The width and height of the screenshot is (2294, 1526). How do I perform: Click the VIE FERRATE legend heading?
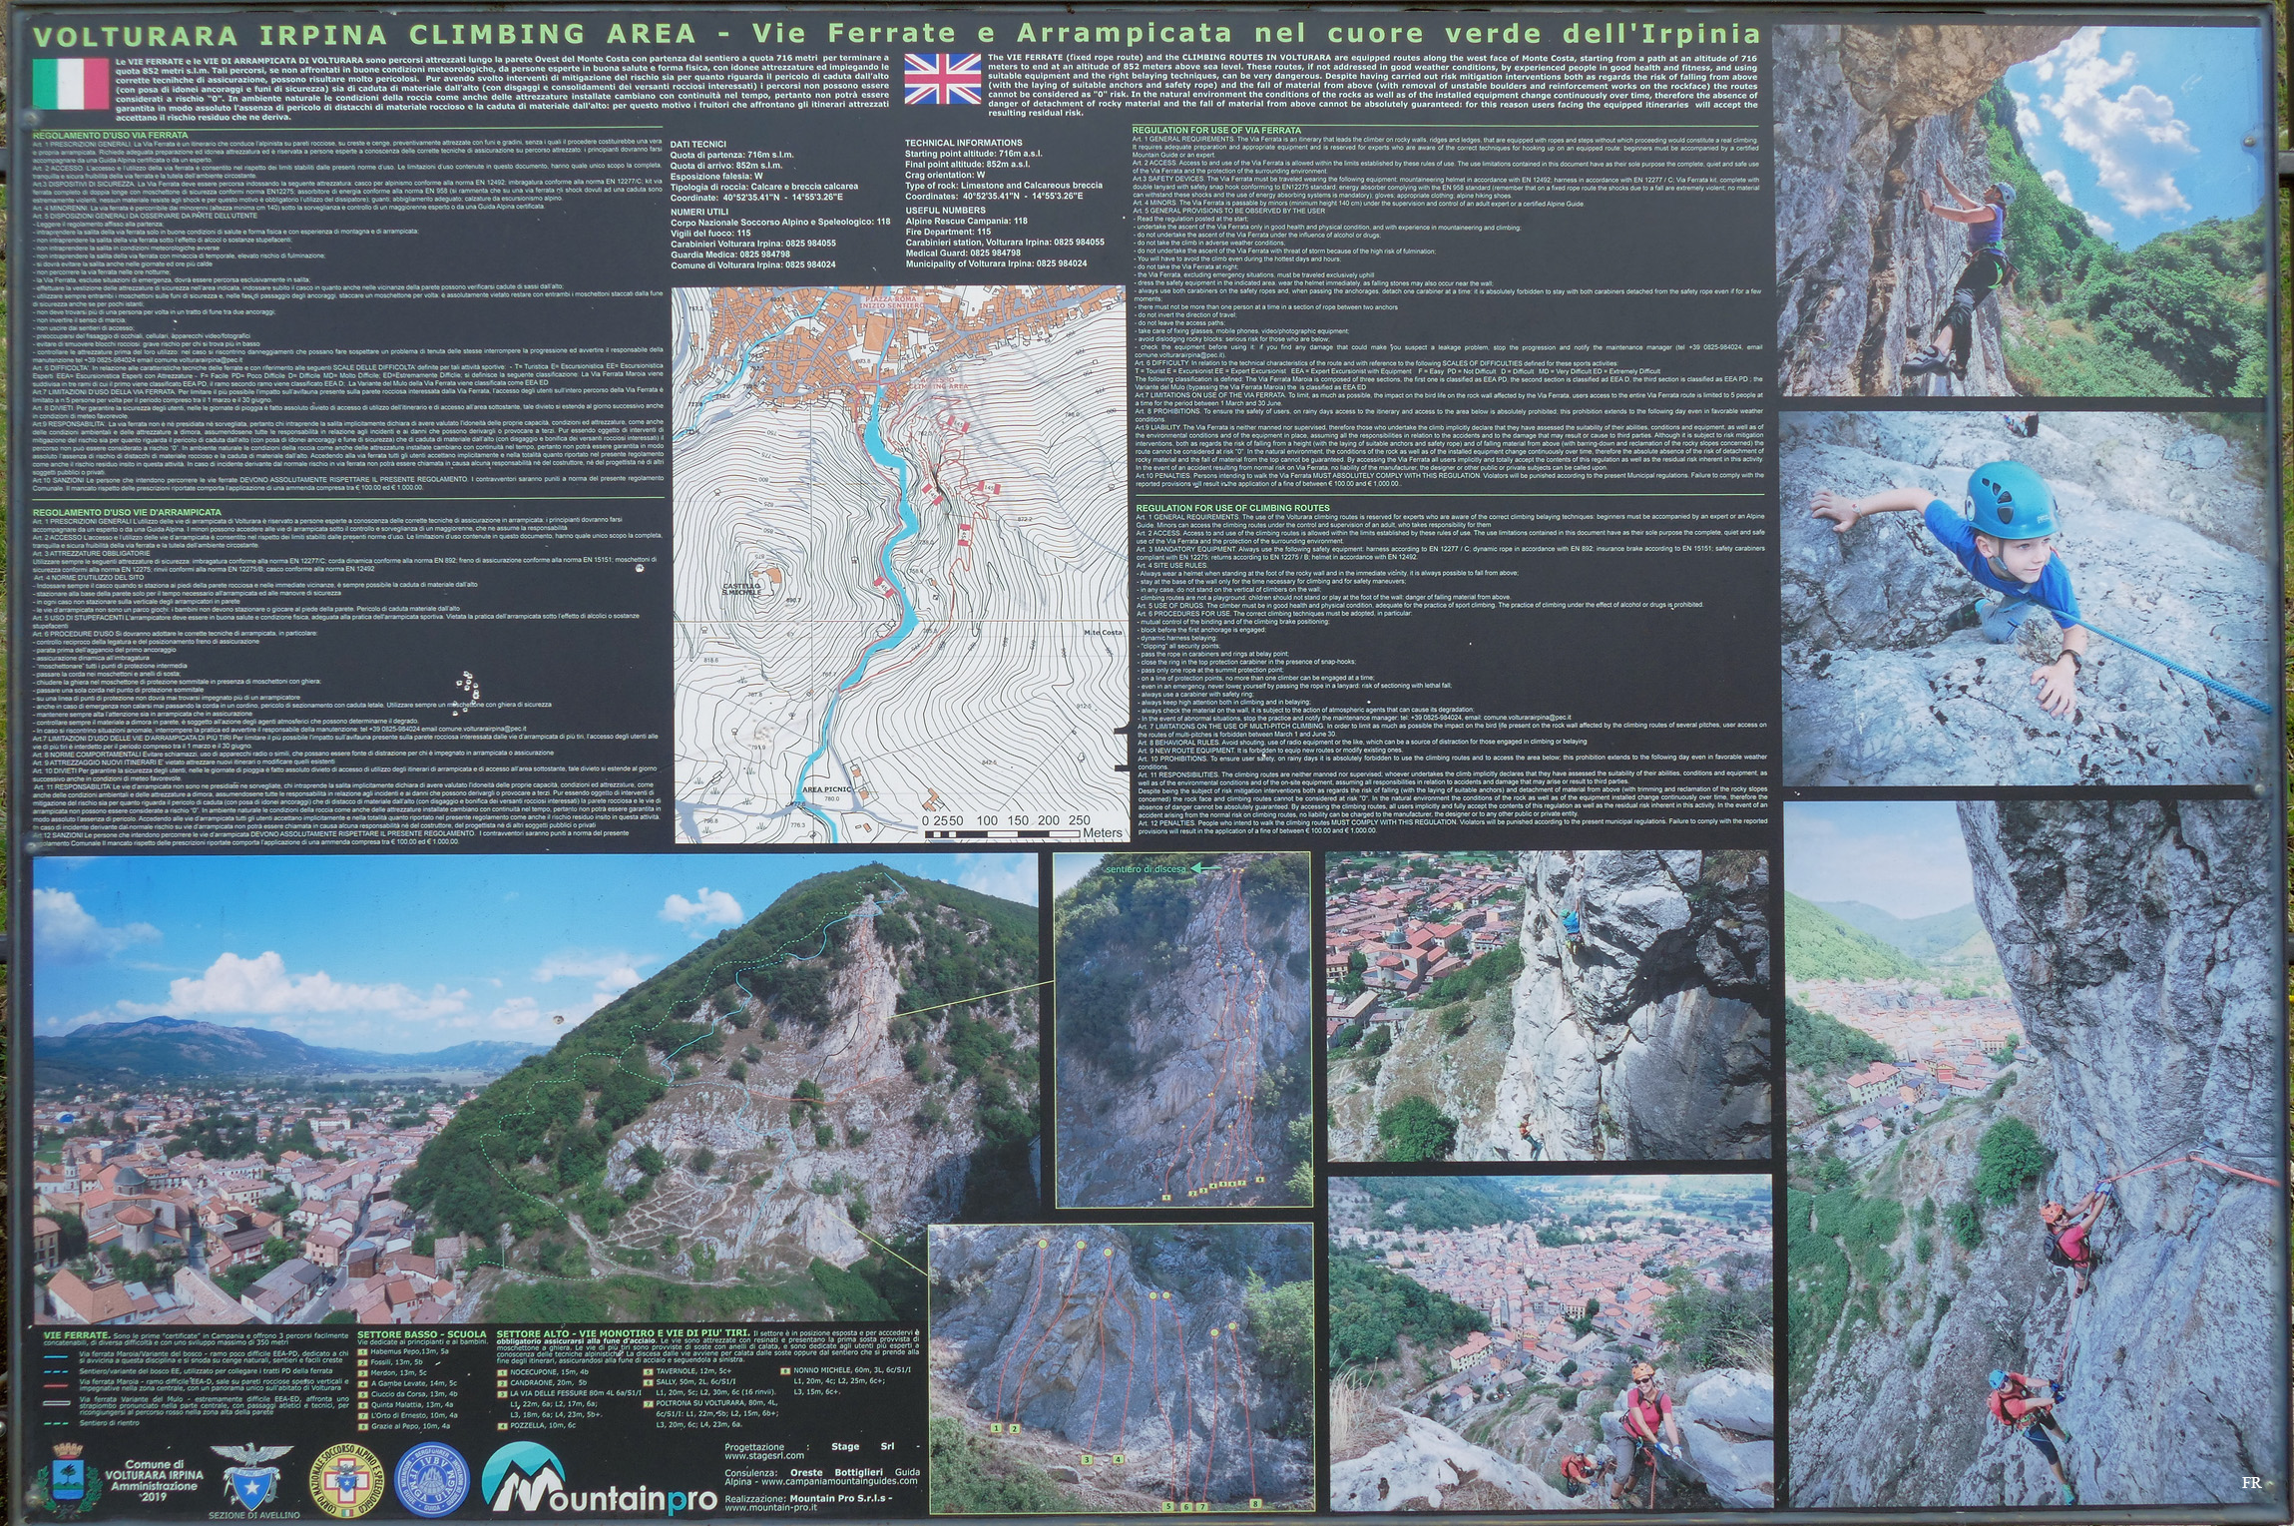pos(78,1335)
